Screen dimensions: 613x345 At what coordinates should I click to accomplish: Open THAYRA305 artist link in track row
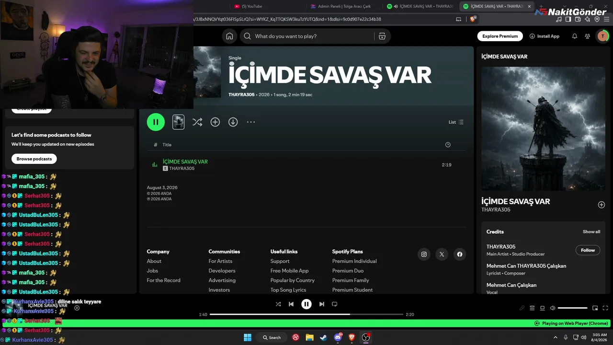(x=182, y=169)
